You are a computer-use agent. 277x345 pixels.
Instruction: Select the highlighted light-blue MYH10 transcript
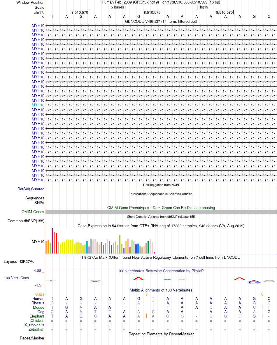pyautogui.click(x=38, y=105)
